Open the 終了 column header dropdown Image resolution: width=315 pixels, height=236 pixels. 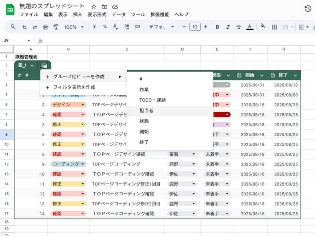tap(295, 76)
